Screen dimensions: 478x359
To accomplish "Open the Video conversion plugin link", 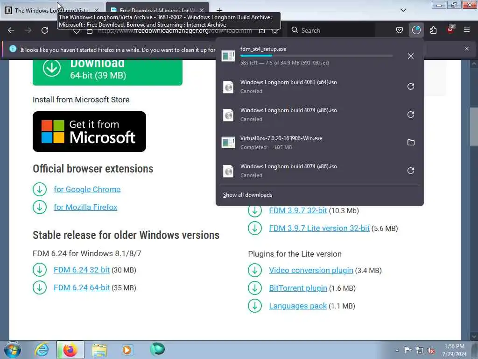I will [311, 270].
